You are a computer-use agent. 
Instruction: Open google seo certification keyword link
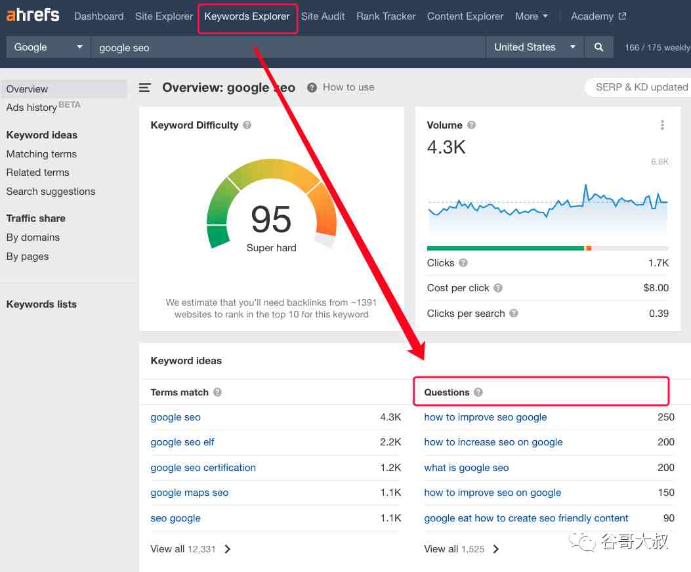tap(203, 468)
